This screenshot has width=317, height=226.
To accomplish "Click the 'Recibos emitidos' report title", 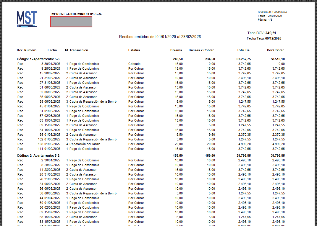I will tap(160, 37).
